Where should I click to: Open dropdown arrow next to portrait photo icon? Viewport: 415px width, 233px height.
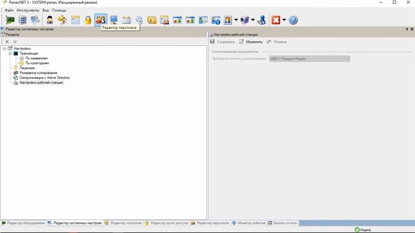pyautogui.click(x=236, y=20)
